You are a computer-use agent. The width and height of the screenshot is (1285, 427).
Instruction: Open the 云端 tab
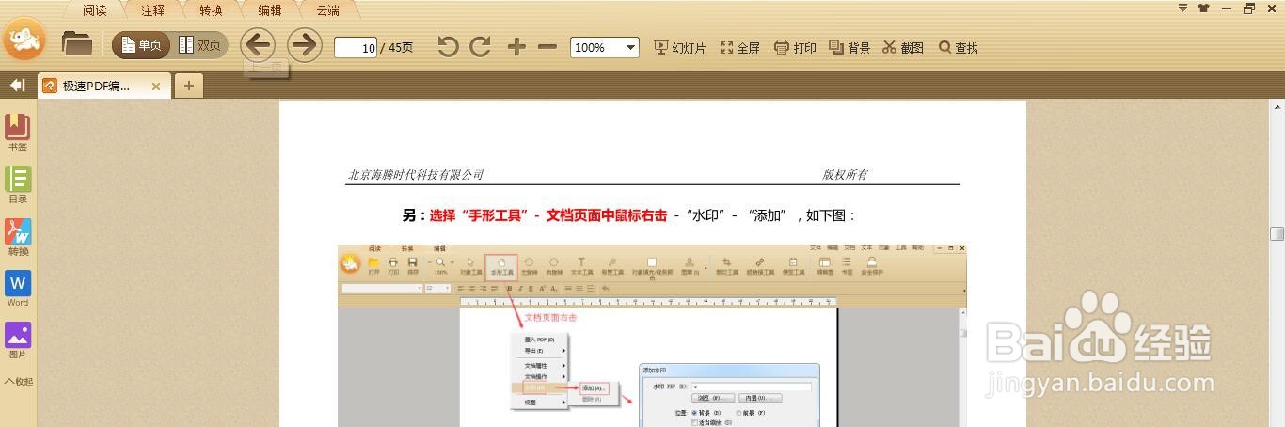[327, 10]
